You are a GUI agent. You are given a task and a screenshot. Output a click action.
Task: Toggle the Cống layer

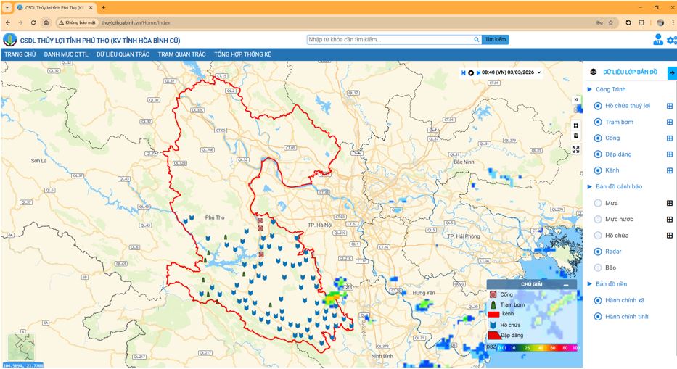coord(598,138)
